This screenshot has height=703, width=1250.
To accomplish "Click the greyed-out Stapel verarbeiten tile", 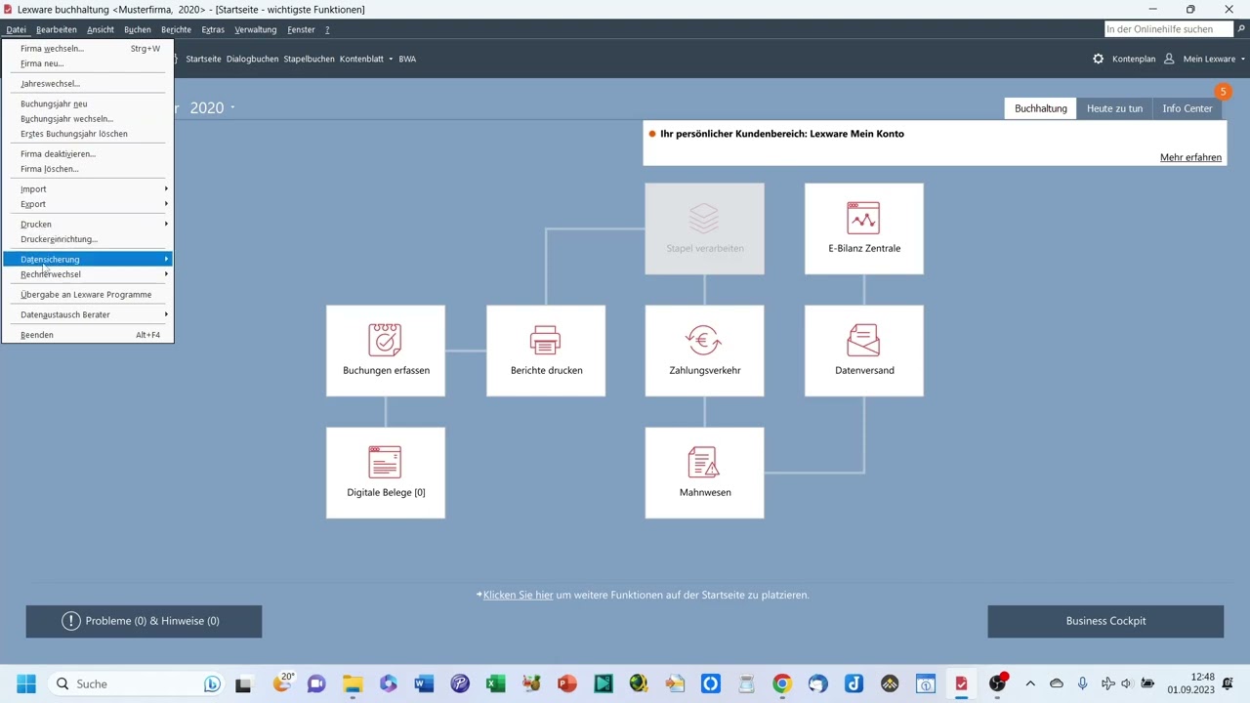I will (704, 228).
